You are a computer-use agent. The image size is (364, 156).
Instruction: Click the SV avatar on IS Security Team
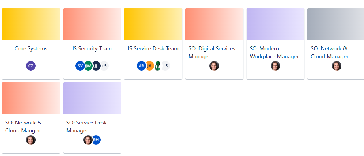[x=80, y=66]
